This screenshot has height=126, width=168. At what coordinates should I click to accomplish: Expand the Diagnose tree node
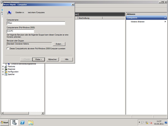[x=3, y=69]
